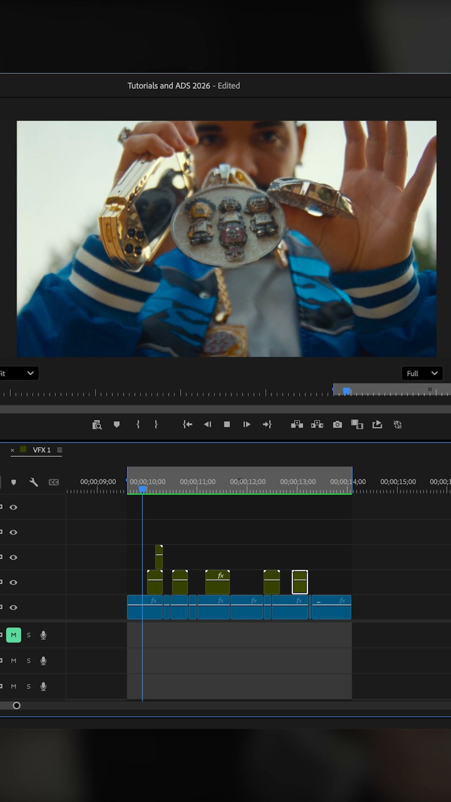Unmute the audio track with the green M button
The height and width of the screenshot is (802, 451).
(13, 635)
